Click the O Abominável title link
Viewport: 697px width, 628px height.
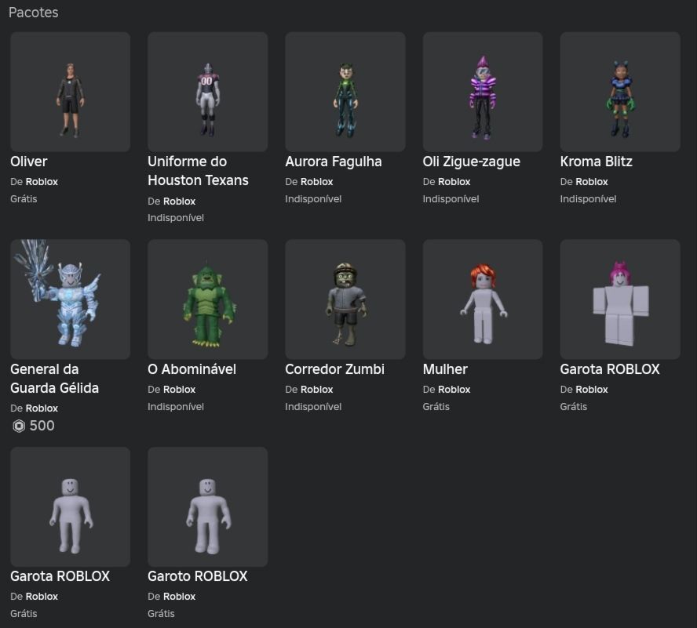click(192, 369)
